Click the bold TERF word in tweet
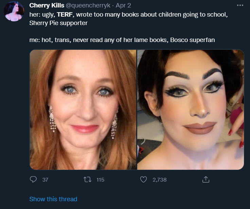This screenshot has width=250, height=209. 65,15
